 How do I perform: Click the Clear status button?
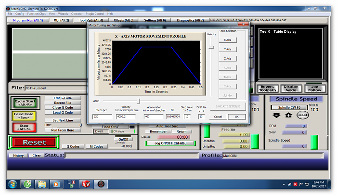click(x=37, y=156)
